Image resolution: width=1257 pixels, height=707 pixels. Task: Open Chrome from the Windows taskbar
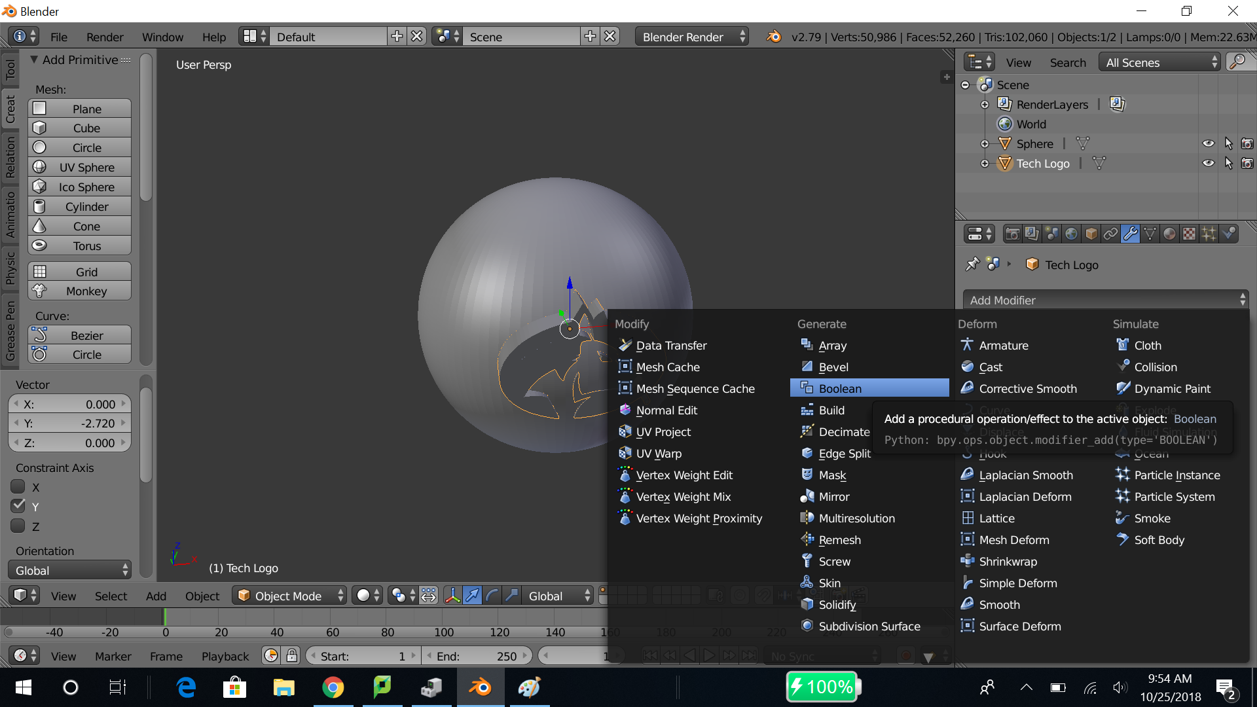[x=333, y=688]
